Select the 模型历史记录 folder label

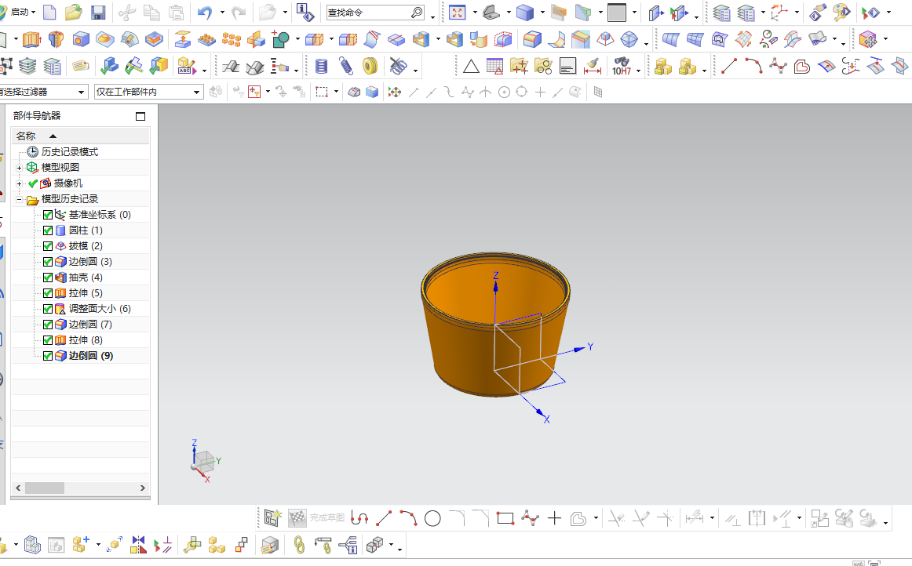click(69, 199)
